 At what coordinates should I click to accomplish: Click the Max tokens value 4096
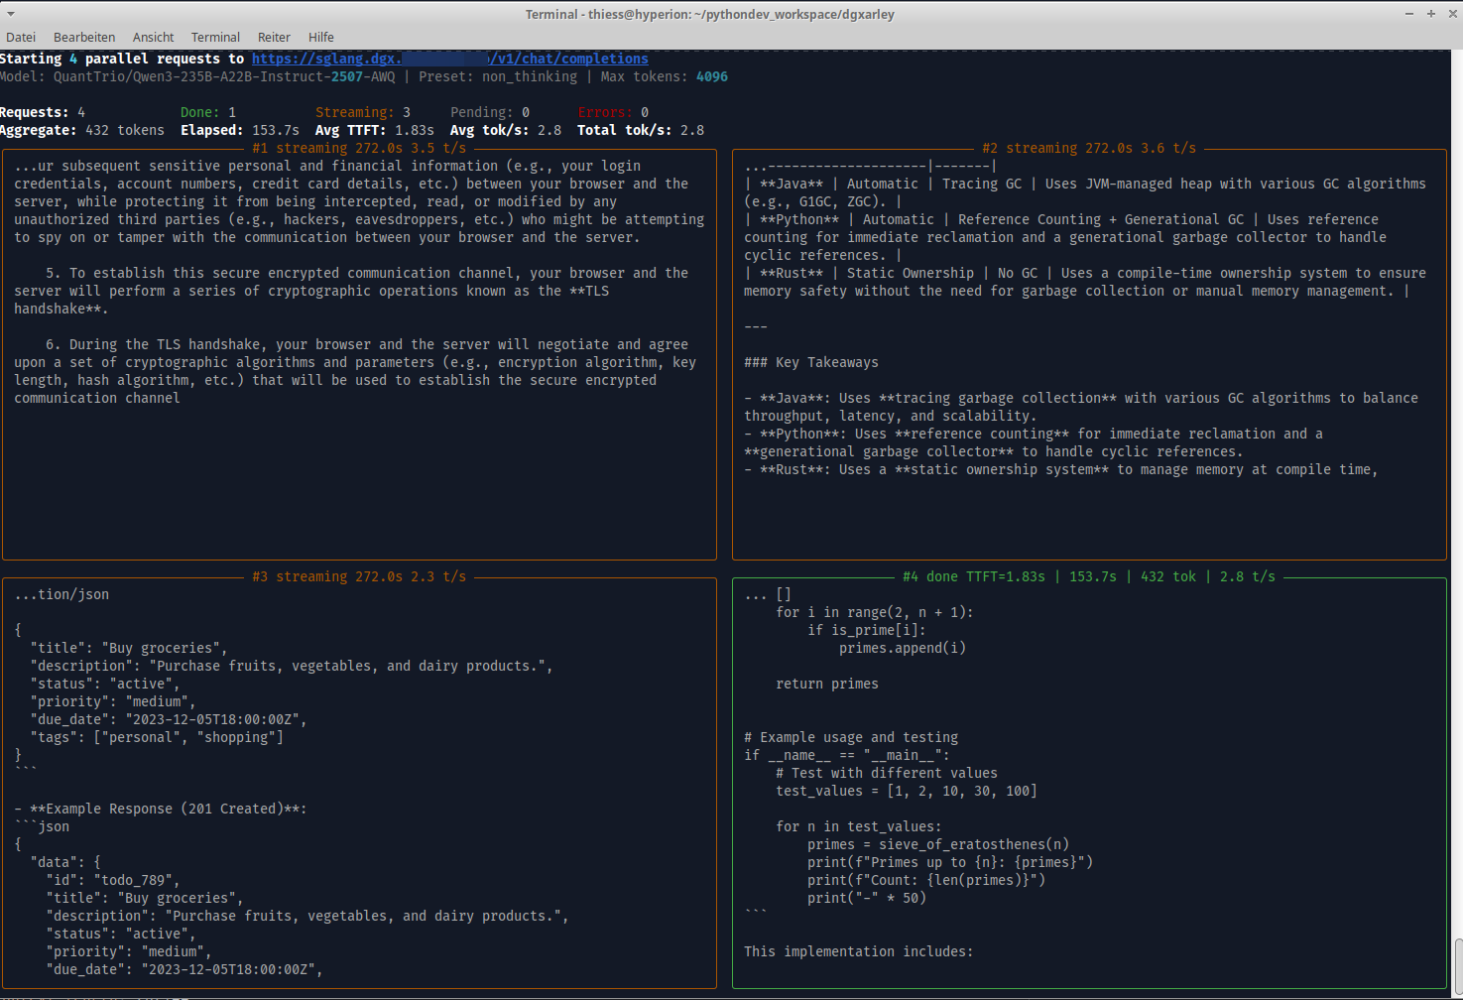[711, 76]
